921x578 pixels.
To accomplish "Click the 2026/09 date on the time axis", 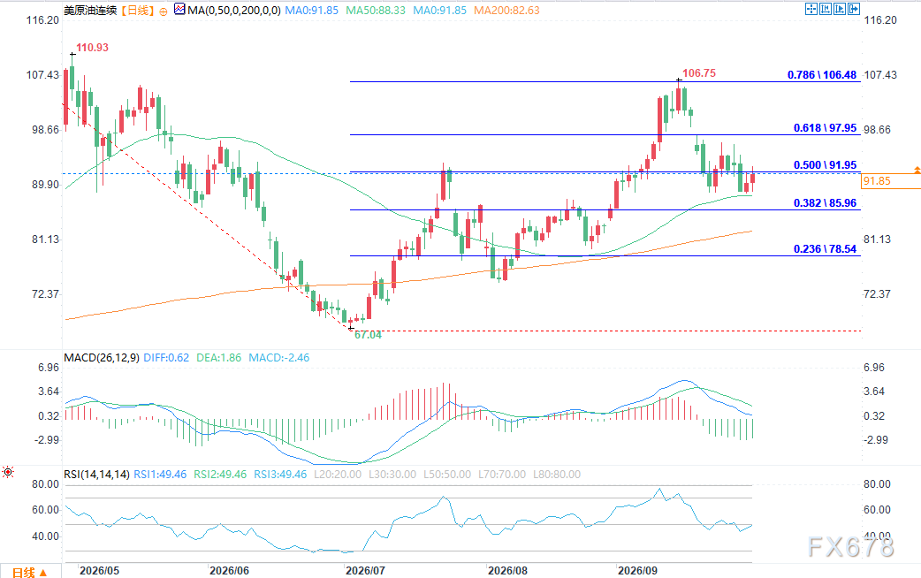I will [638, 571].
